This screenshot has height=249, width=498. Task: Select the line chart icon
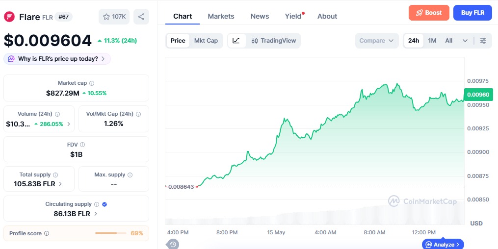(236, 41)
